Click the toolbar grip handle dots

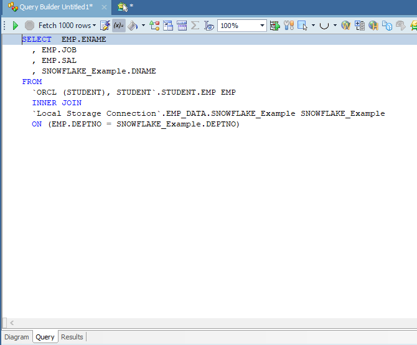[x=4, y=26]
